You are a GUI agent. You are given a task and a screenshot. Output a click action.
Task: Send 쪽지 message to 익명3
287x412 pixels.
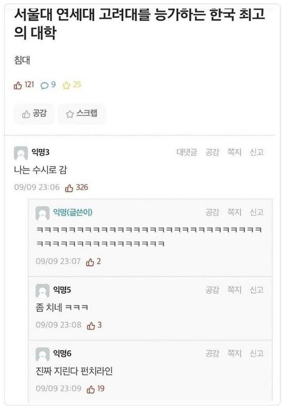click(235, 152)
